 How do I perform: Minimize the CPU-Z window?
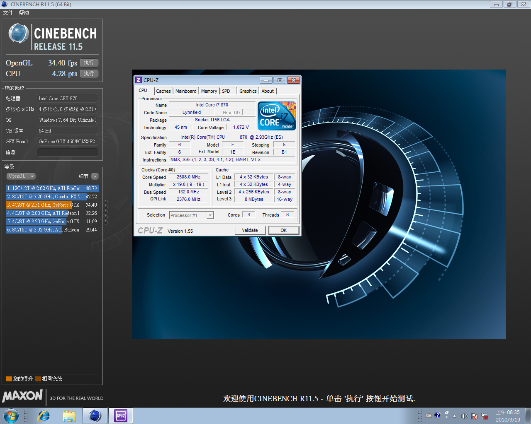point(266,80)
